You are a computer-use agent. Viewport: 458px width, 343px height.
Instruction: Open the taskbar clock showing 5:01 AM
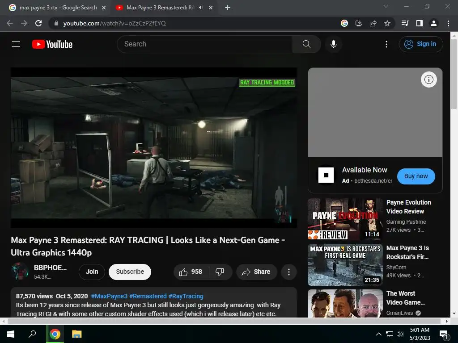[x=420, y=334]
